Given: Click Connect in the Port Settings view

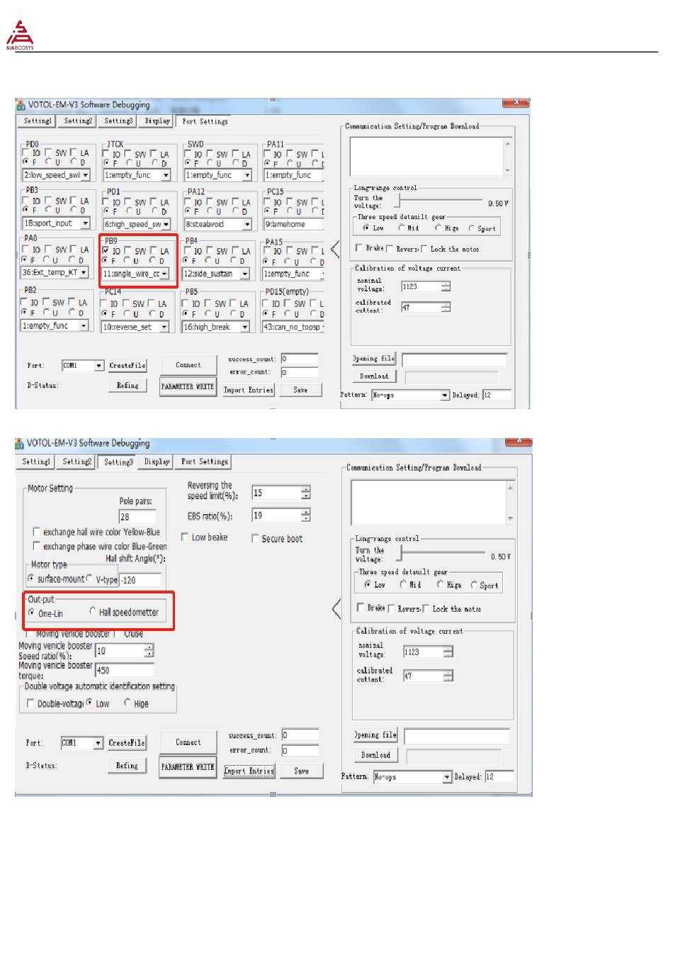Looking at the screenshot, I should point(188,365).
